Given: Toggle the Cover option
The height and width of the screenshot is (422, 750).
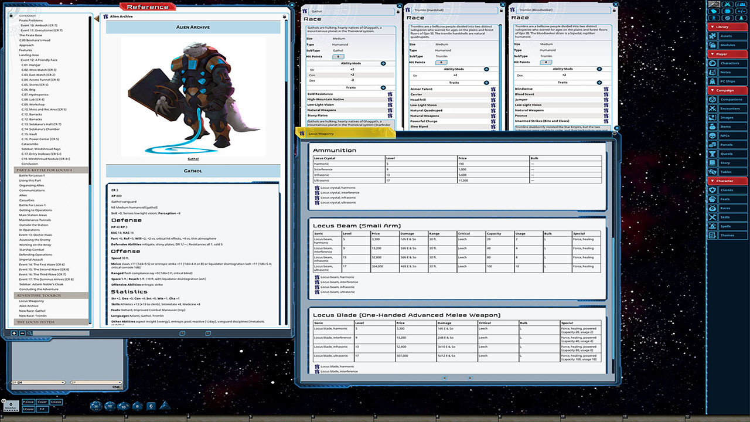Looking at the screenshot, I should click(x=42, y=402).
